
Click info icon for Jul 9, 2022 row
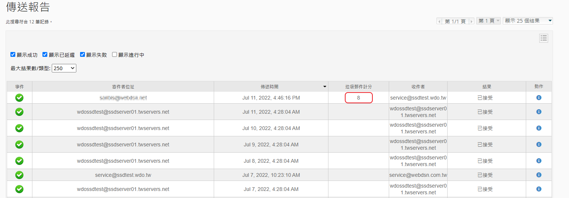click(x=538, y=145)
